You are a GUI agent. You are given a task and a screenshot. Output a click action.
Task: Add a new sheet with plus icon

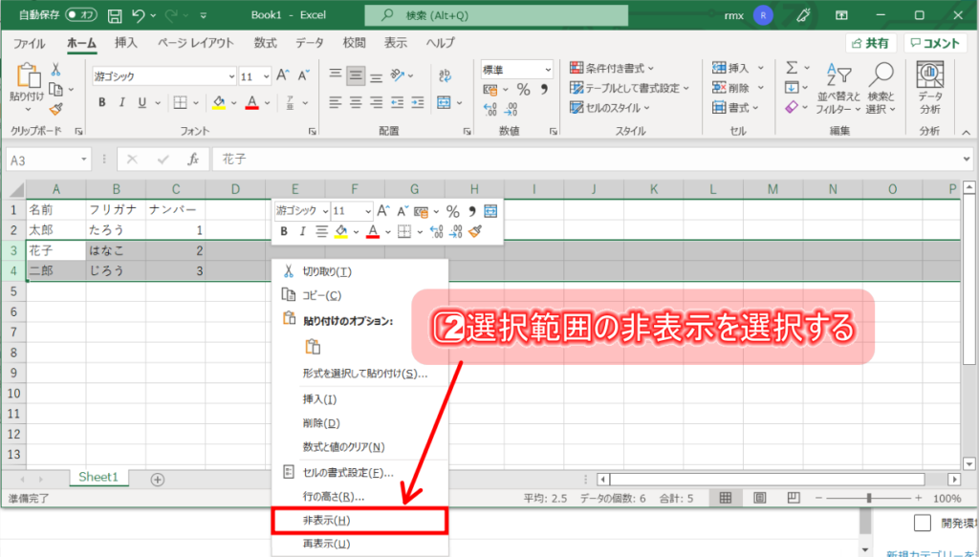(158, 479)
